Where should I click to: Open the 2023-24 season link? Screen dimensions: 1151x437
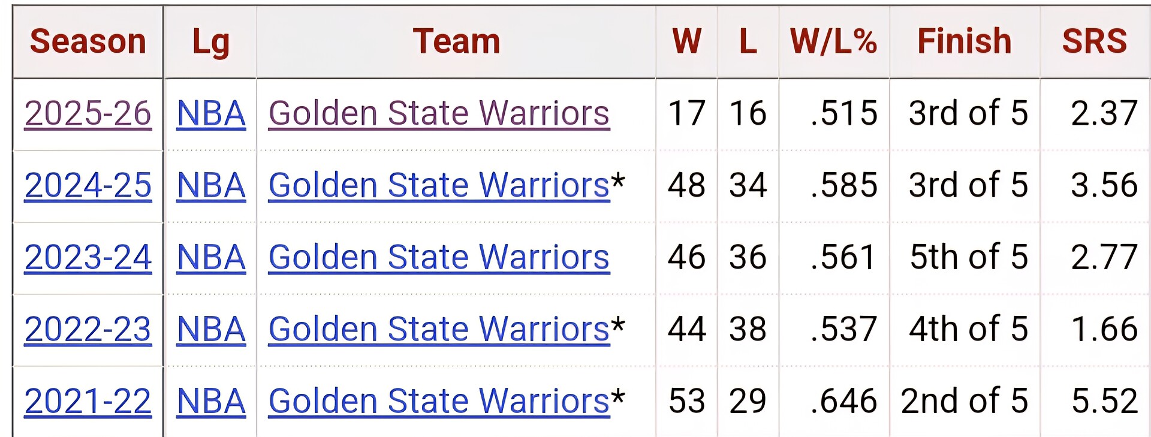coord(88,257)
